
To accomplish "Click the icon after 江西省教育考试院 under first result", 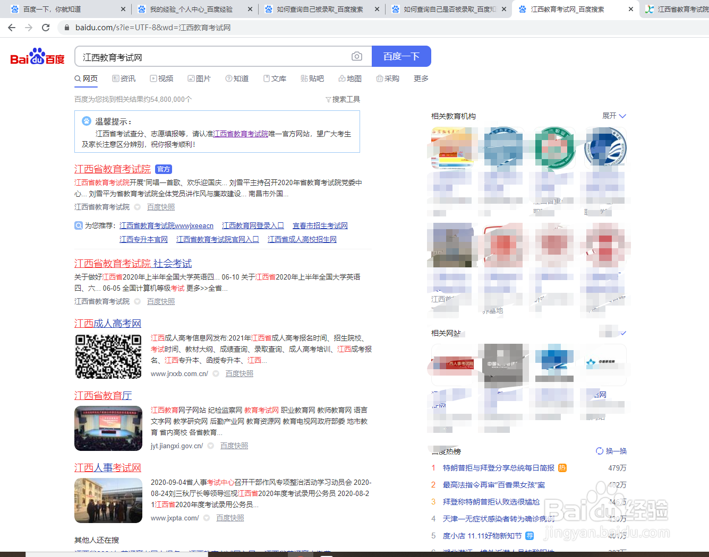I will point(138,207).
